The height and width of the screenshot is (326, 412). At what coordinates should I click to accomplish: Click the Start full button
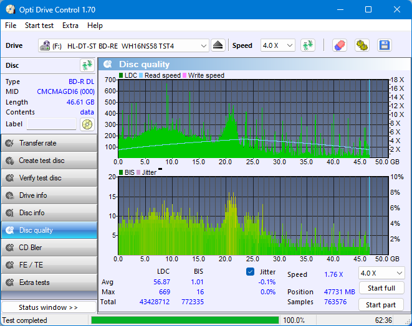pyautogui.click(x=381, y=289)
